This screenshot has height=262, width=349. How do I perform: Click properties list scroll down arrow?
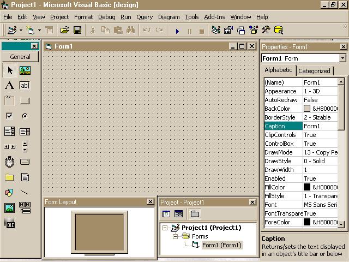(x=341, y=224)
